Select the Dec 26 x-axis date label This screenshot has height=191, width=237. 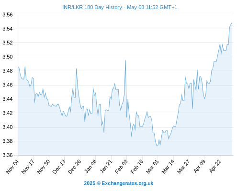(75, 167)
